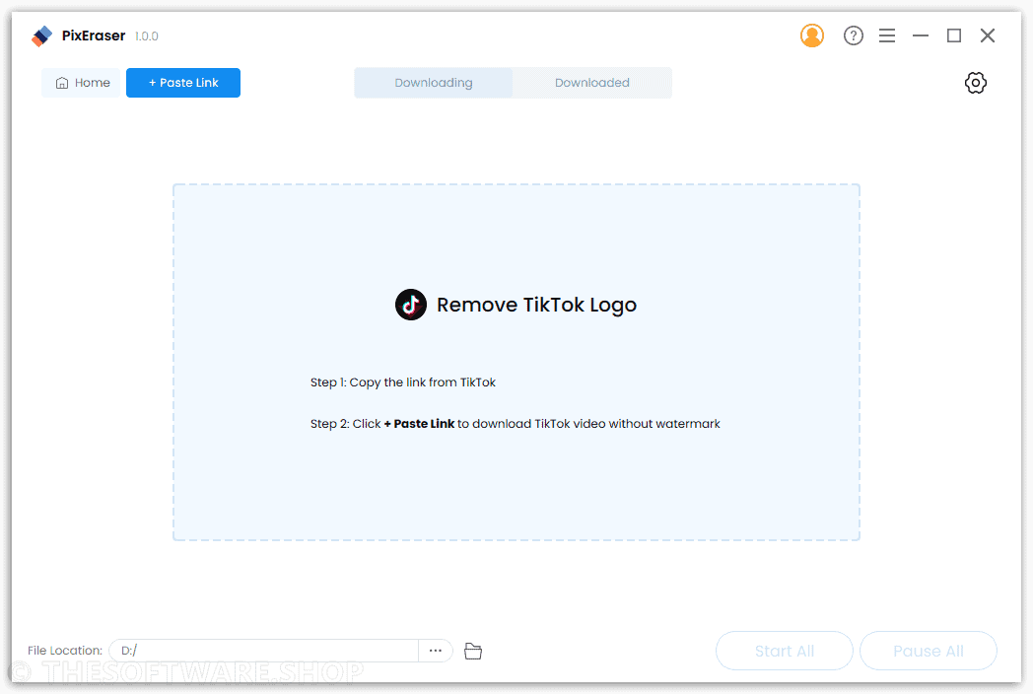This screenshot has height=694, width=1033.
Task: Click 'Step 1: Copy the link from TikTok'
Action: point(403,382)
